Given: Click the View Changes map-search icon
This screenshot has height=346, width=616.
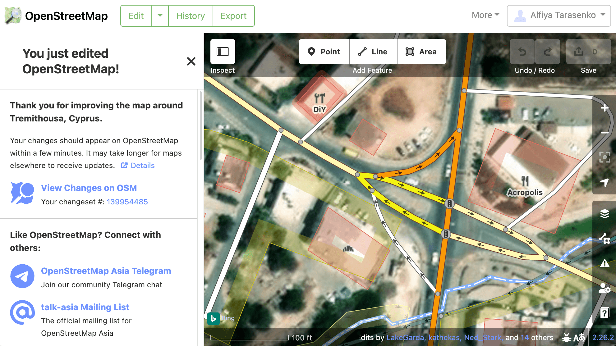Looking at the screenshot, I should 22,193.
